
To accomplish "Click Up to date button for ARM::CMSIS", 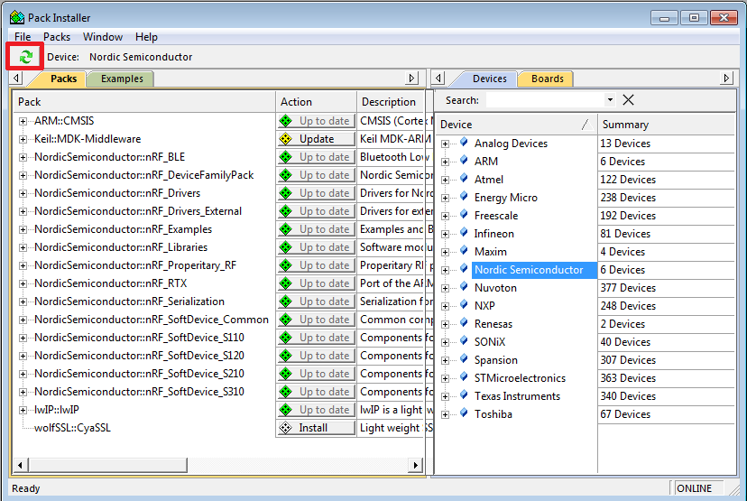I will click(317, 121).
